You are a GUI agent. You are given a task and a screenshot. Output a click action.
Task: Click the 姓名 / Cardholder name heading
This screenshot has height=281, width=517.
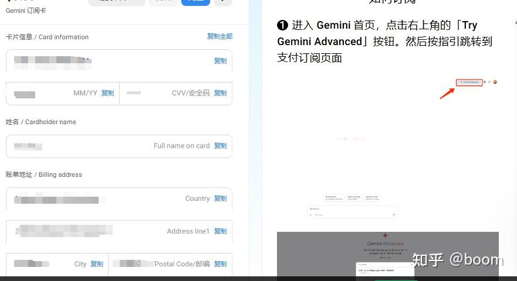pyautogui.click(x=41, y=122)
